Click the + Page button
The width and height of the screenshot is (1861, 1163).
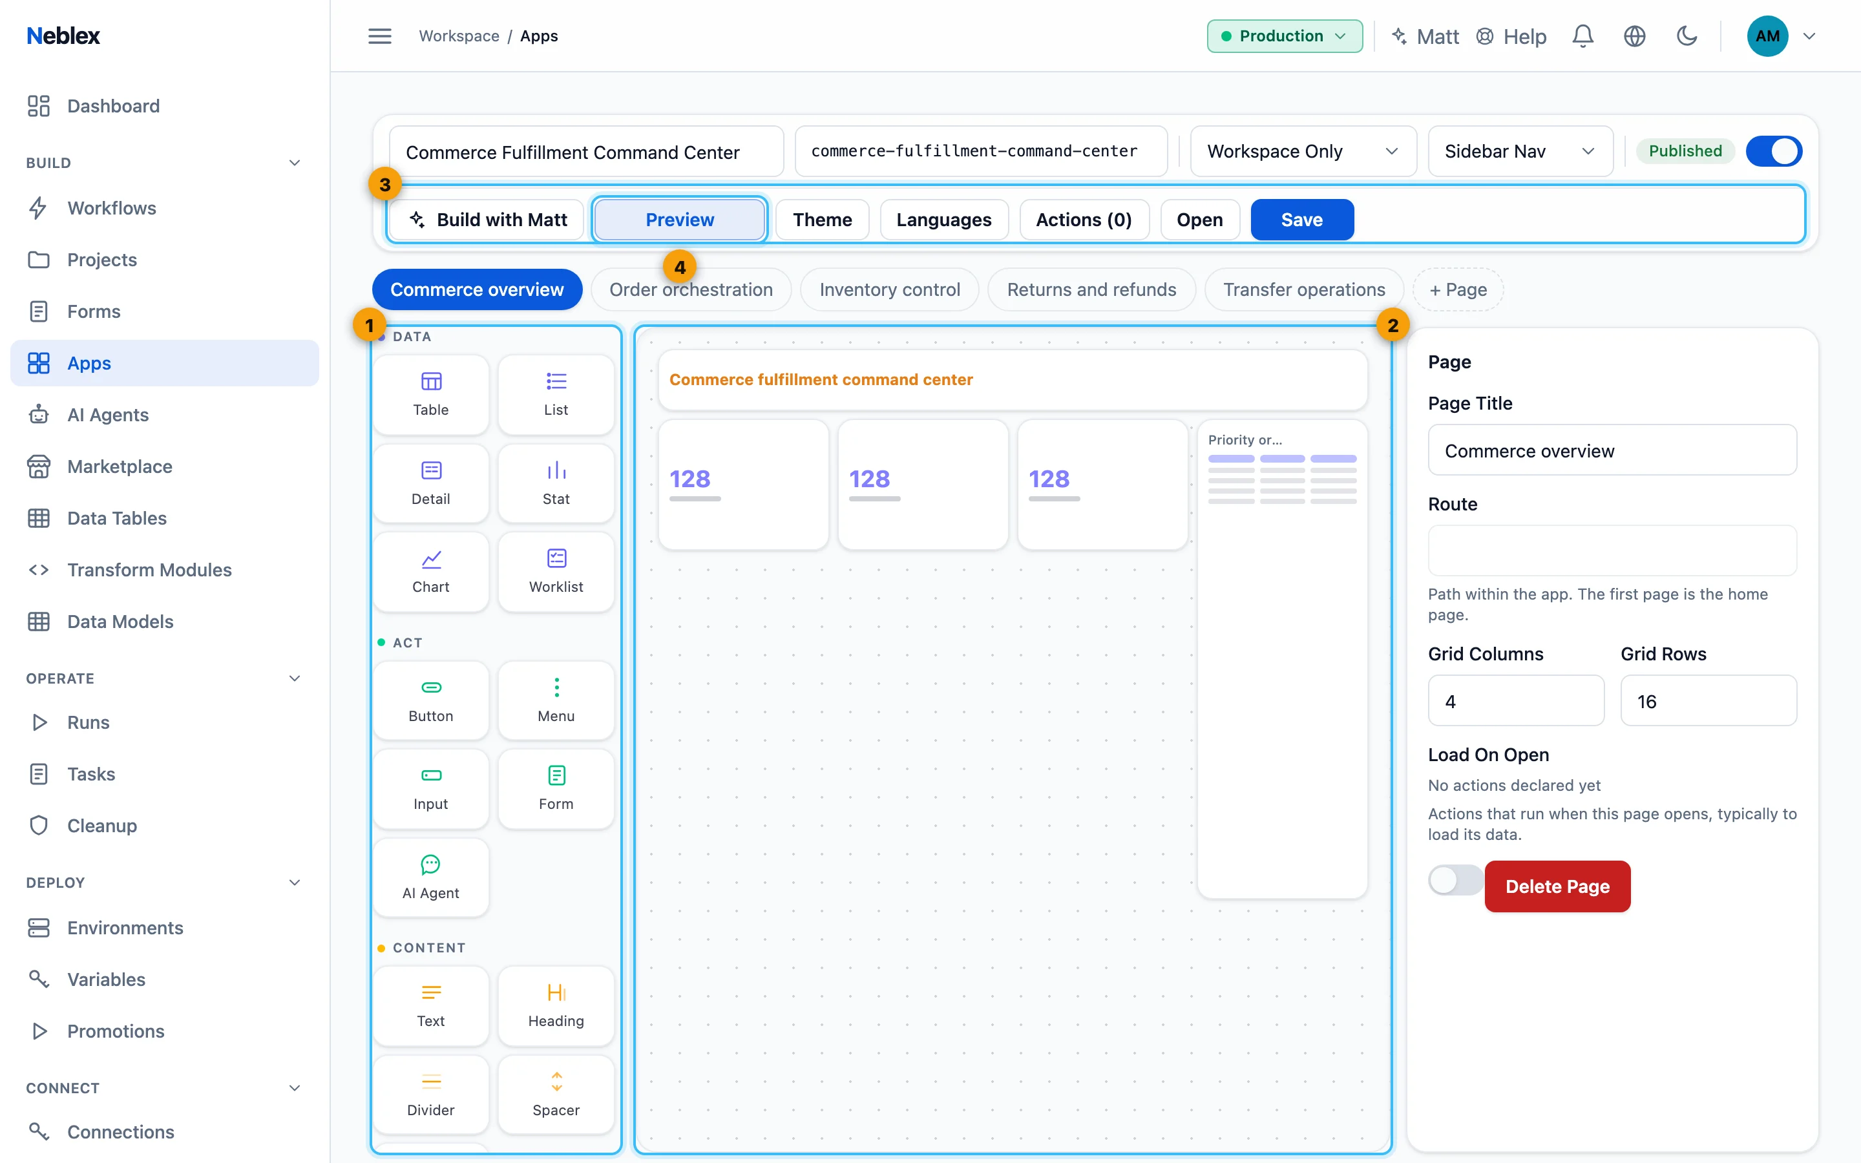pos(1457,289)
